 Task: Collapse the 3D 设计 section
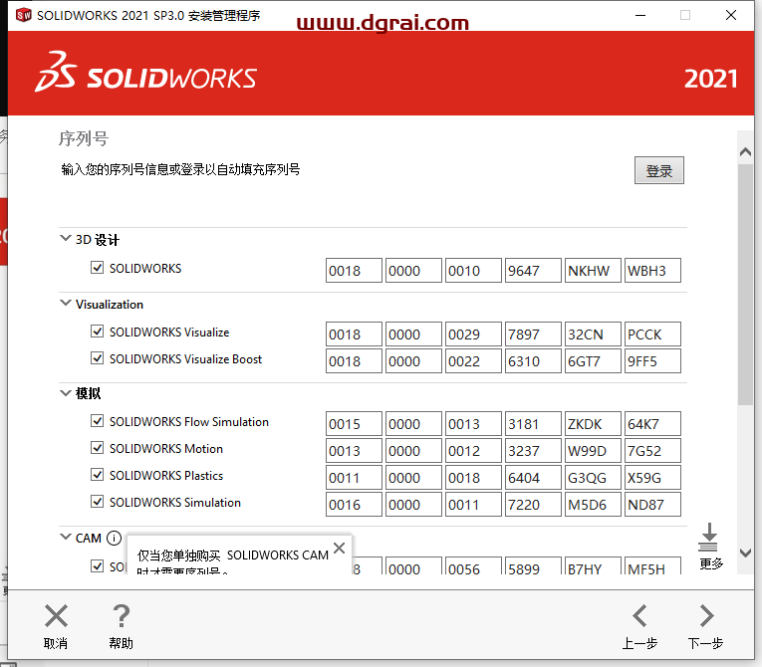[65, 238]
